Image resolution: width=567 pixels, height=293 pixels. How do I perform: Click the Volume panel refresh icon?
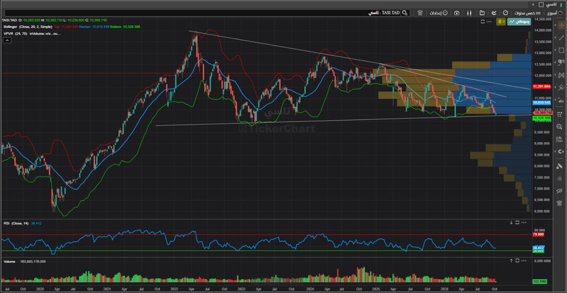(517, 260)
